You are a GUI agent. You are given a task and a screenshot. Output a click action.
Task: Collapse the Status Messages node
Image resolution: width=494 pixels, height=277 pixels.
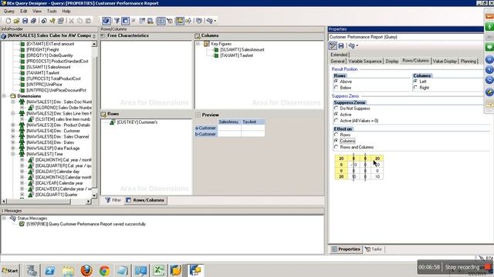[4, 218]
